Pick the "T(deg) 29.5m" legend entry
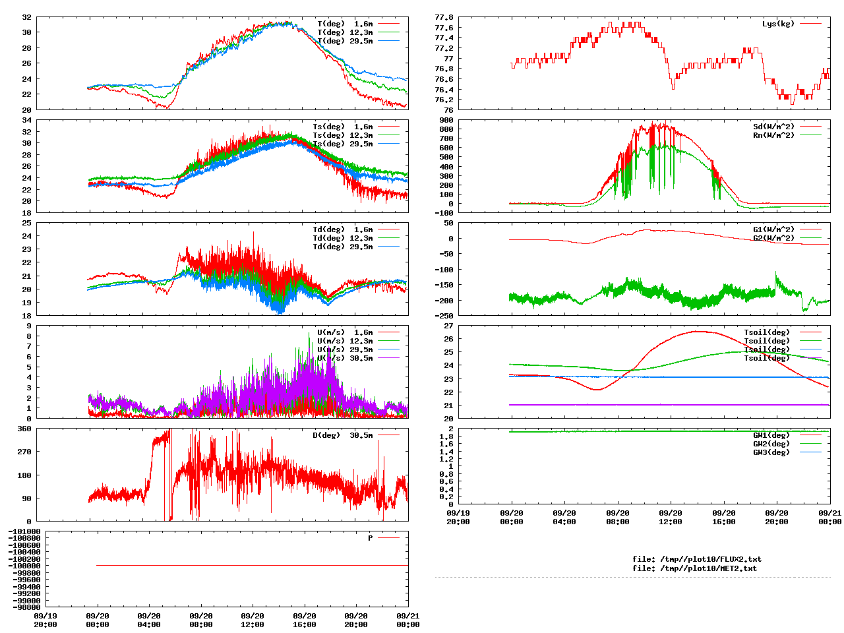 pyautogui.click(x=345, y=41)
